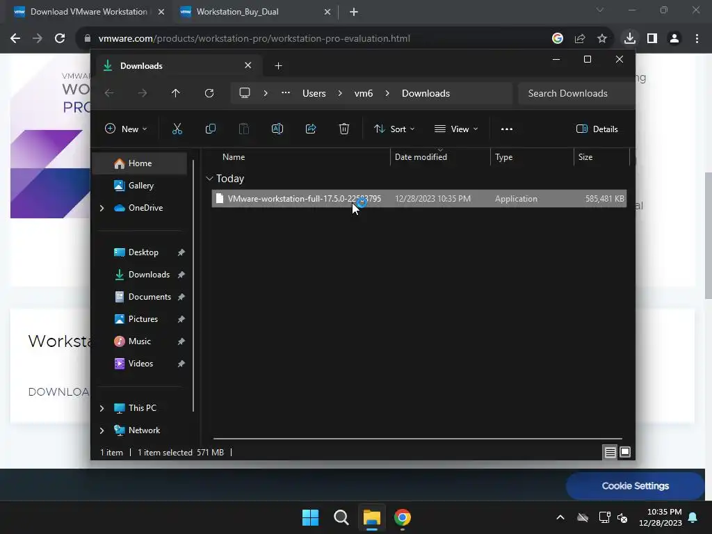Screen dimensions: 712x534
Task: Select the Downloads tab in File Explorer
Action: pos(177,66)
